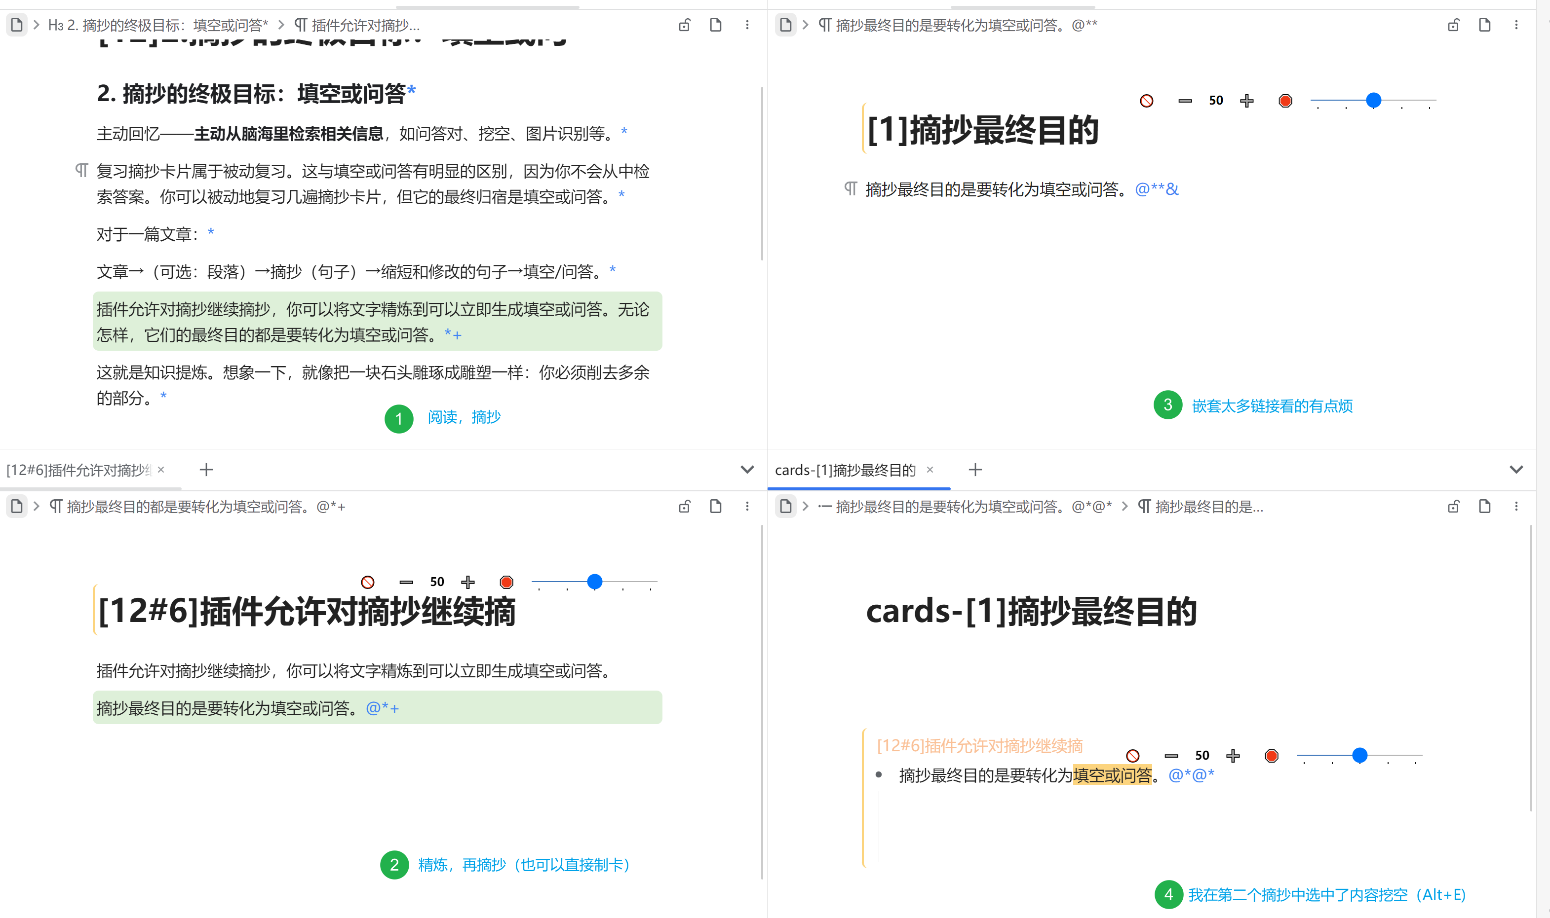Image resolution: width=1550 pixels, height=918 pixels.
Task: Click the orange [12#6]插件允许对摘抄继续摘 link
Action: pyautogui.click(x=979, y=746)
